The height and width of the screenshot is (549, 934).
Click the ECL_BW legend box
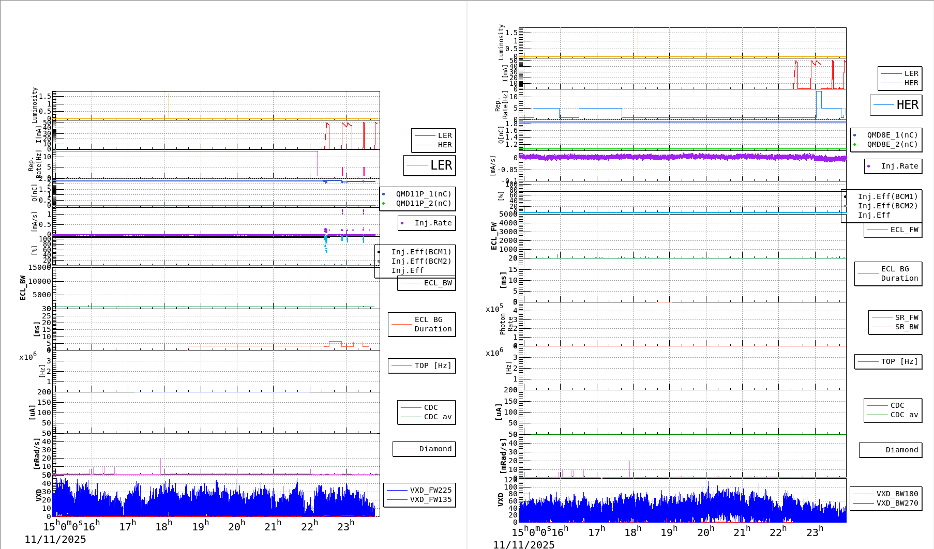(x=427, y=283)
